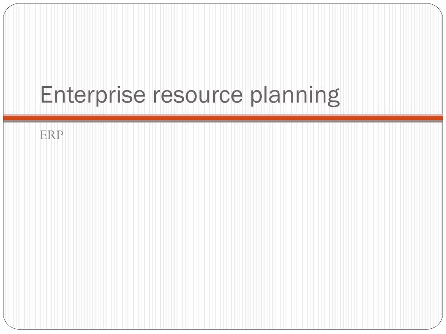Click the rounded bottom-right corner of slide border

click(439, 325)
